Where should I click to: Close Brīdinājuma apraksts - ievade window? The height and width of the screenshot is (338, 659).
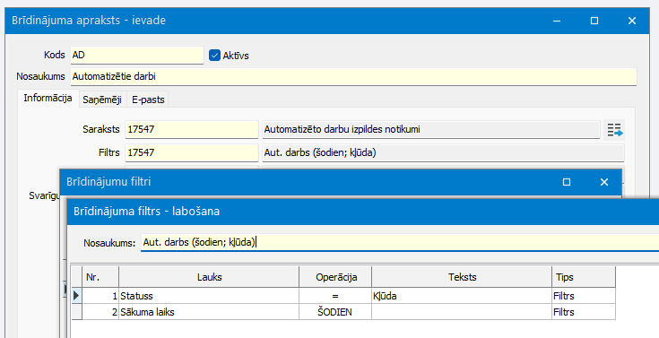pyautogui.click(x=632, y=21)
